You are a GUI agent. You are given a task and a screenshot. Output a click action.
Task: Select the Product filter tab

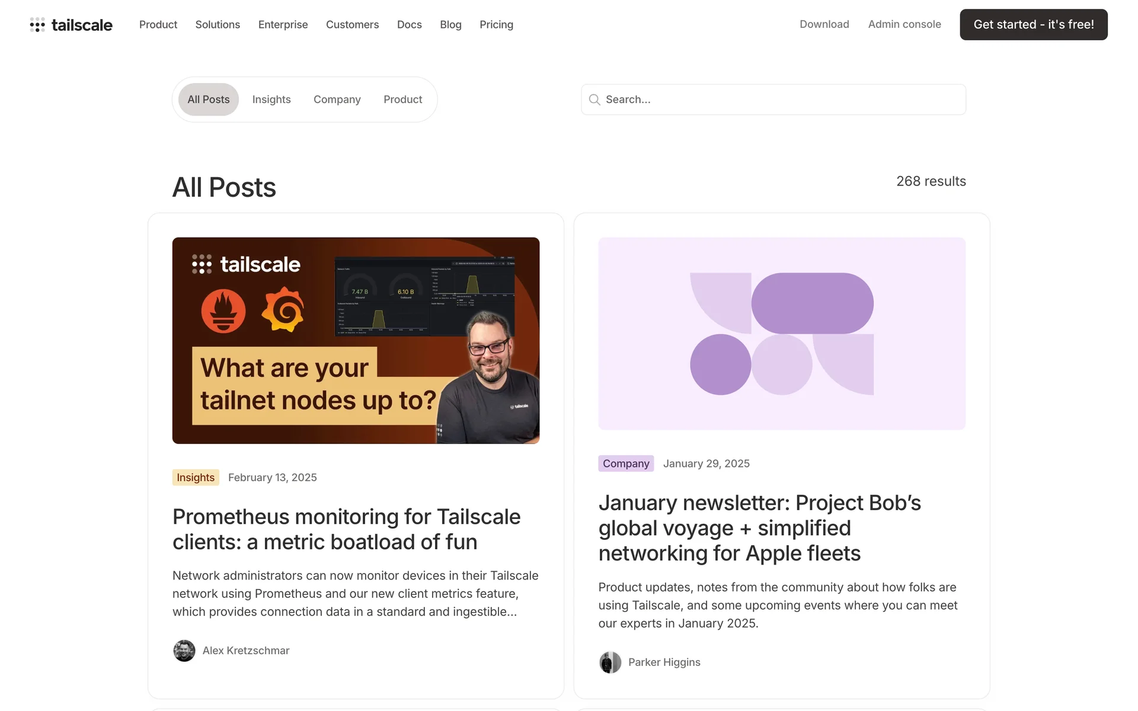402,100
